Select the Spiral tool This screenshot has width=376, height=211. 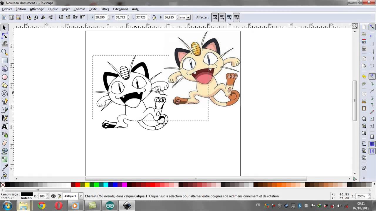[4, 93]
